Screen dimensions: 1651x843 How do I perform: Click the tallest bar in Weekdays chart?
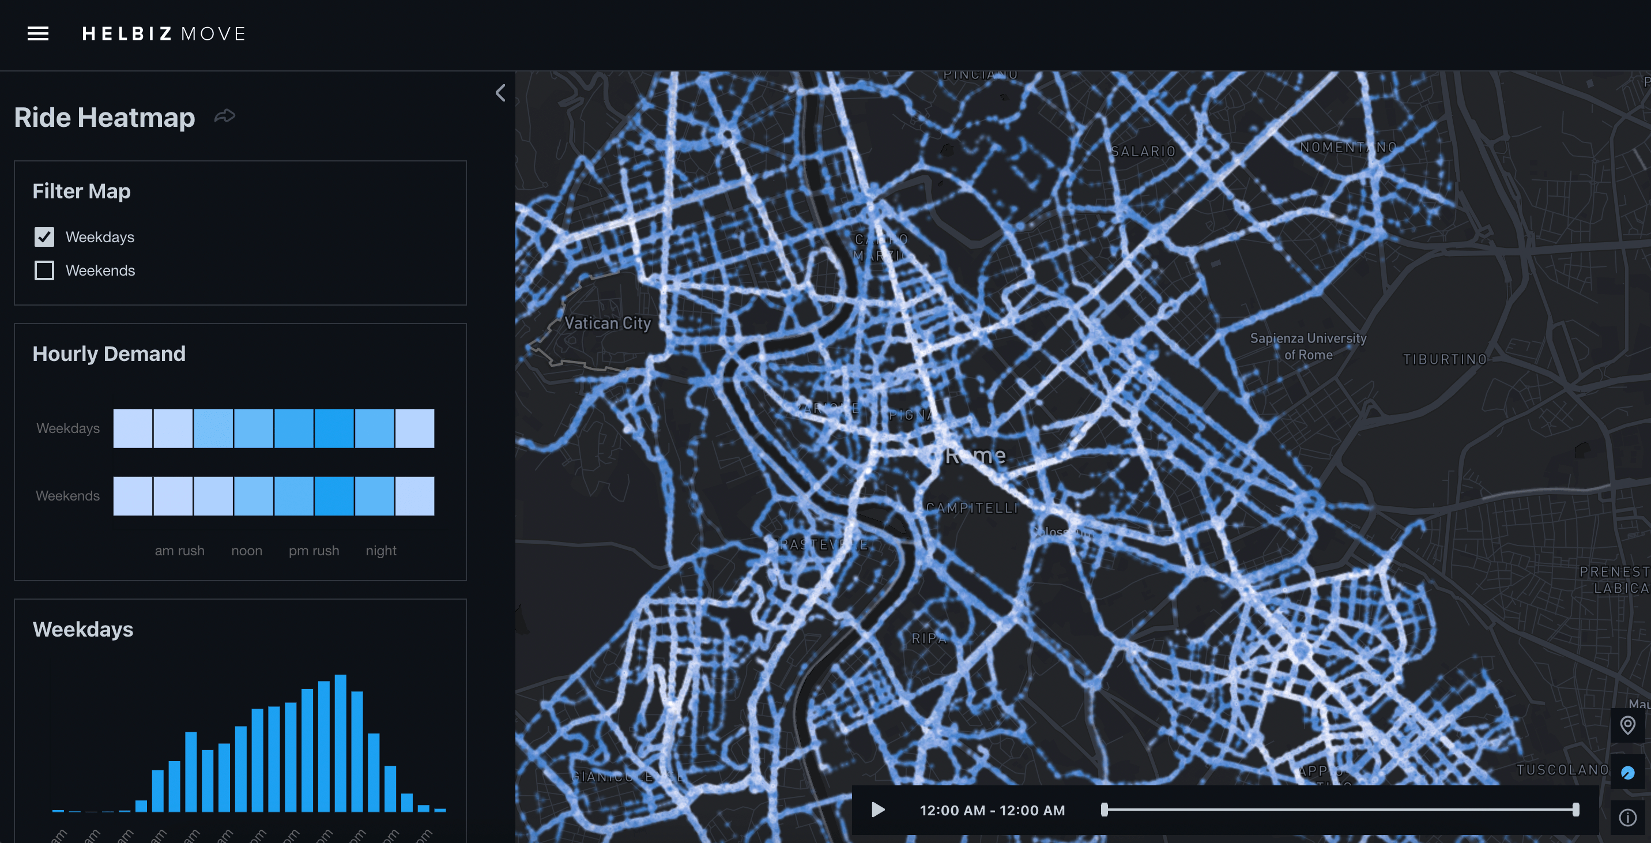coord(340,743)
